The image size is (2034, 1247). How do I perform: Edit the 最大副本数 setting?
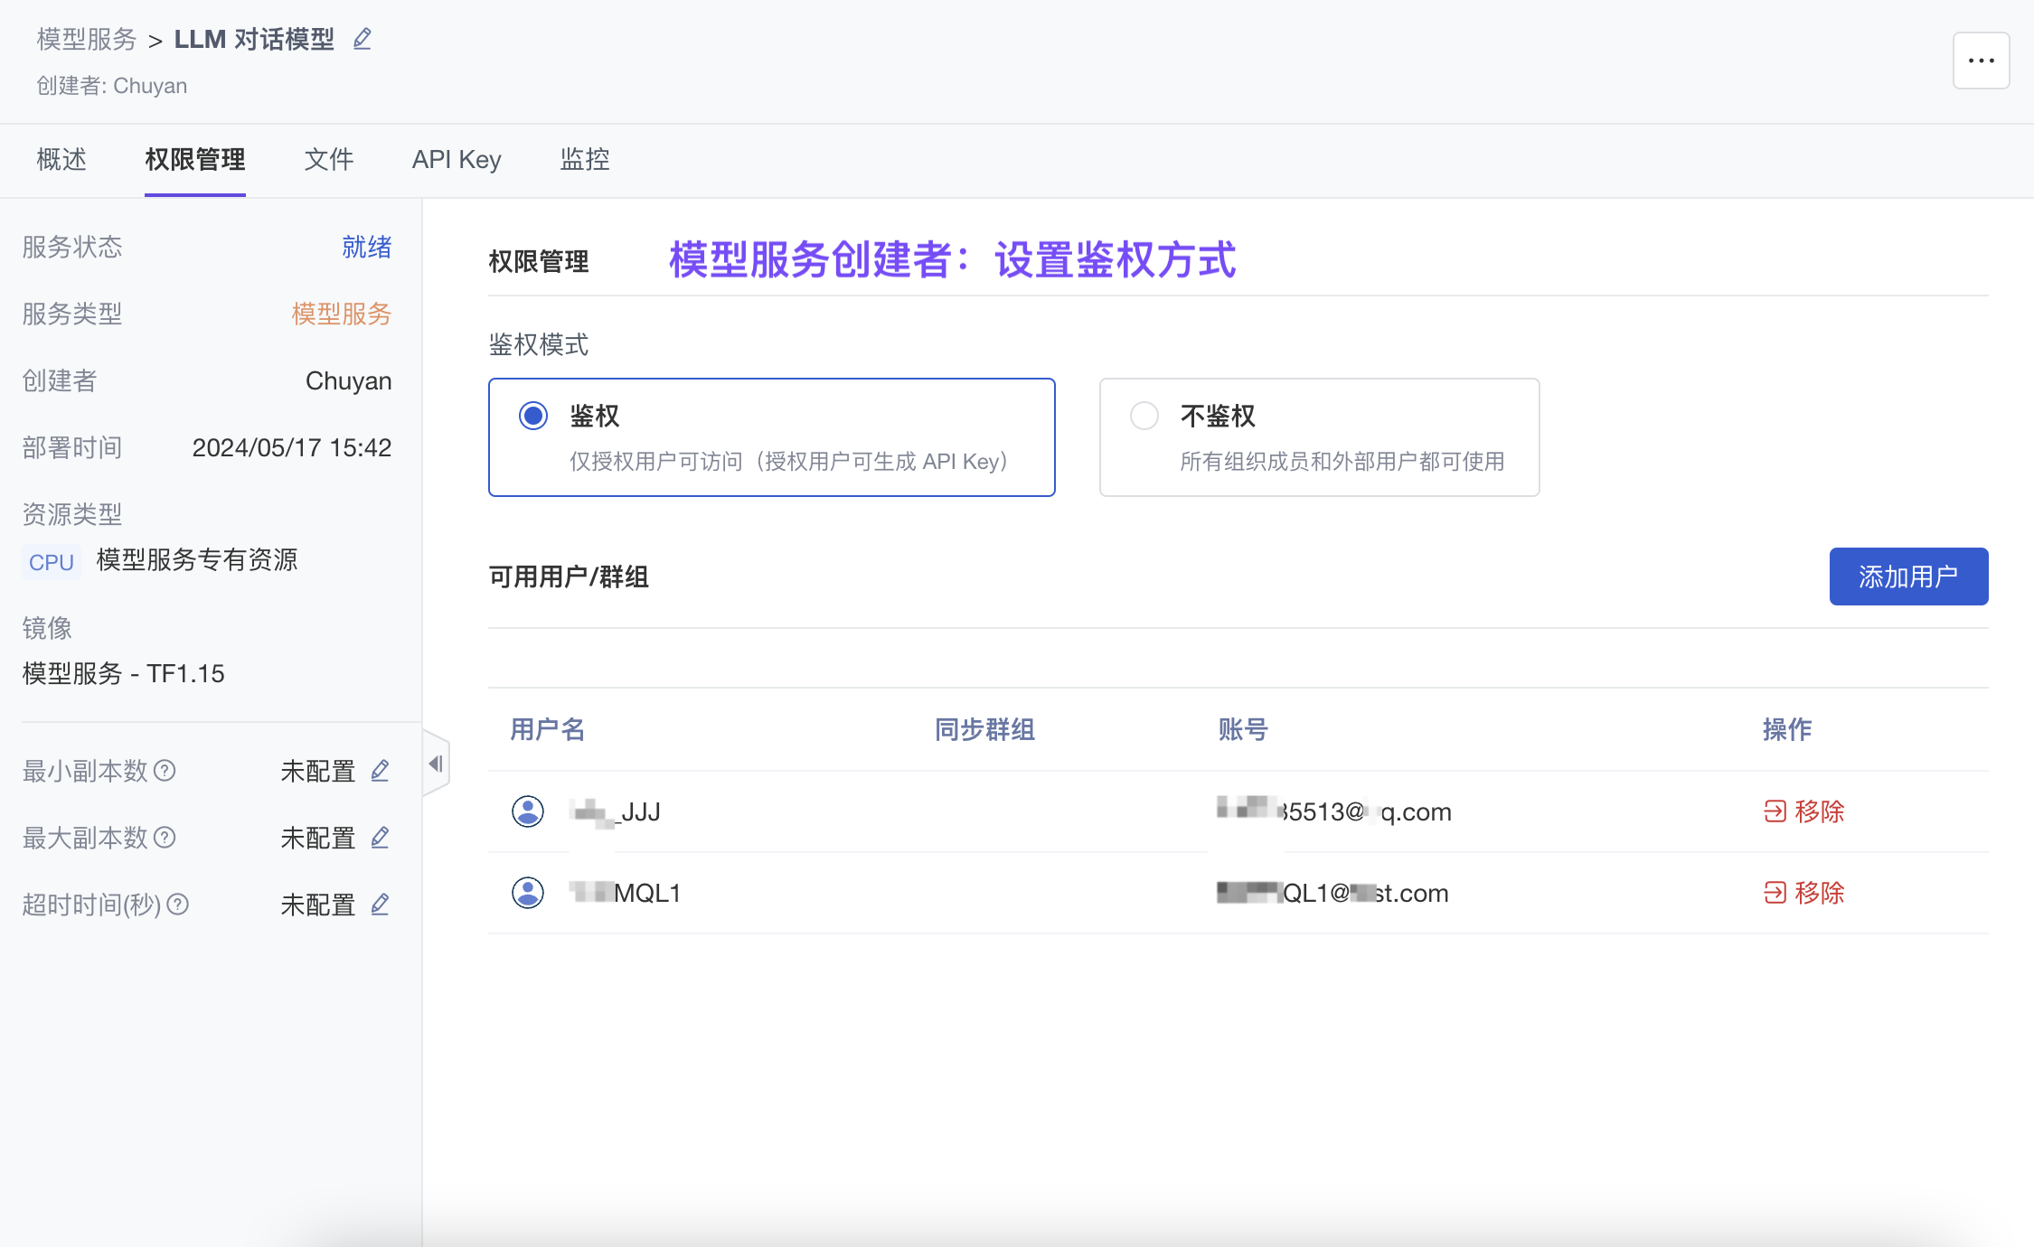coord(380,838)
